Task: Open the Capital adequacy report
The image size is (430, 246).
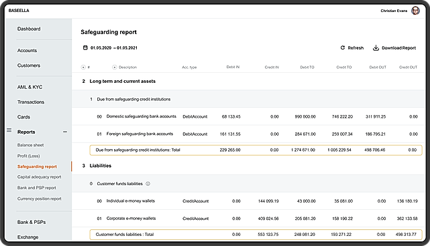Action: tap(39, 177)
